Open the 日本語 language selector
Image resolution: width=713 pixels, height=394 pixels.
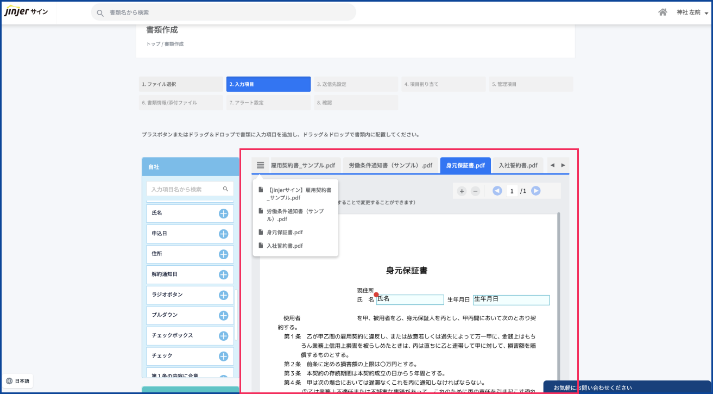pos(18,381)
